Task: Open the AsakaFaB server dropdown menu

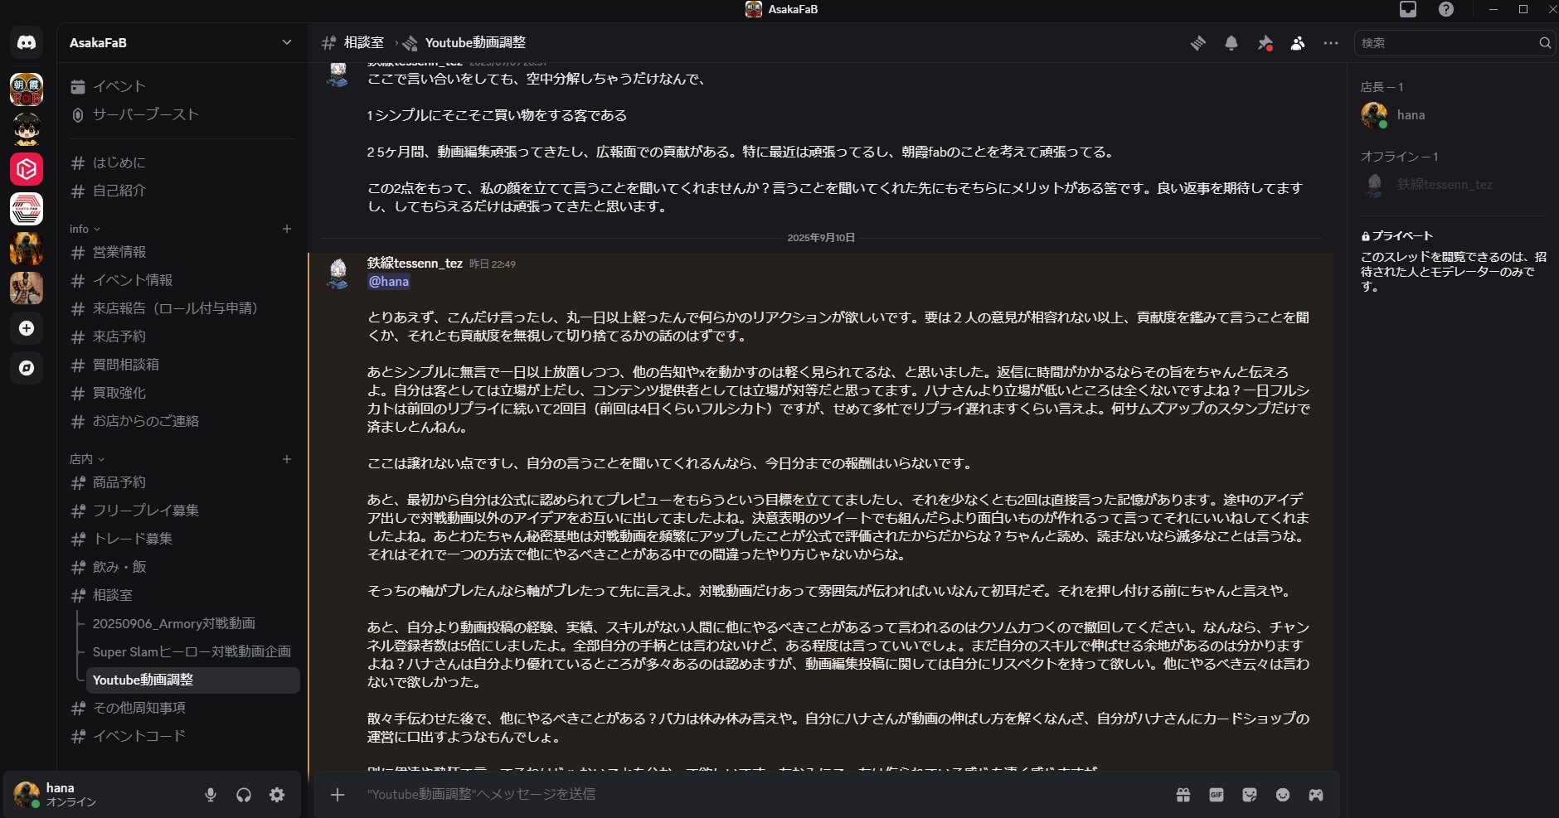Action: pyautogui.click(x=181, y=42)
